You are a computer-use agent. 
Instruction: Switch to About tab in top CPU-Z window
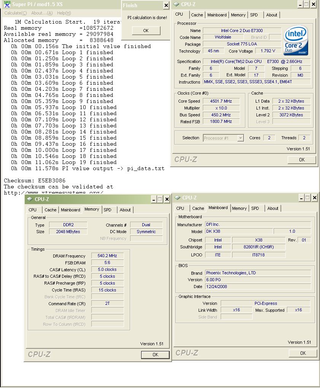click(x=271, y=15)
